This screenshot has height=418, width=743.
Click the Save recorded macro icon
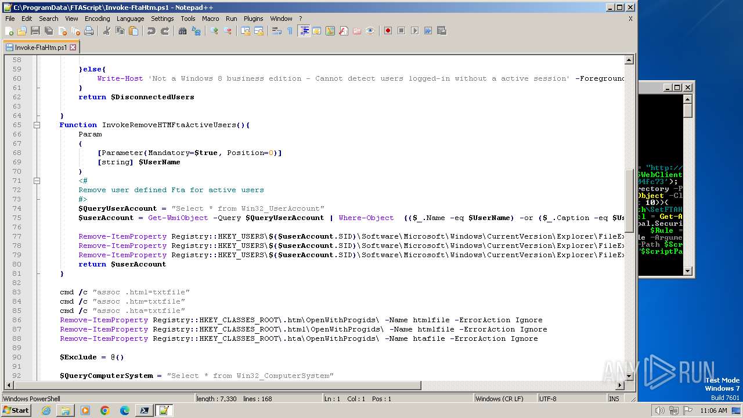coord(441,31)
